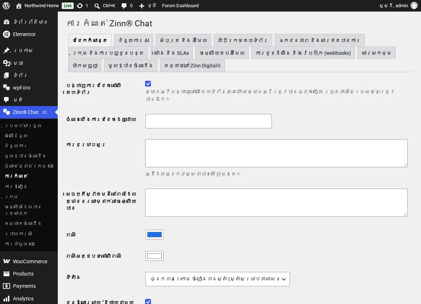The width and height of the screenshot is (421, 304).
Task: Focus the second large textarea
Action: click(276, 203)
